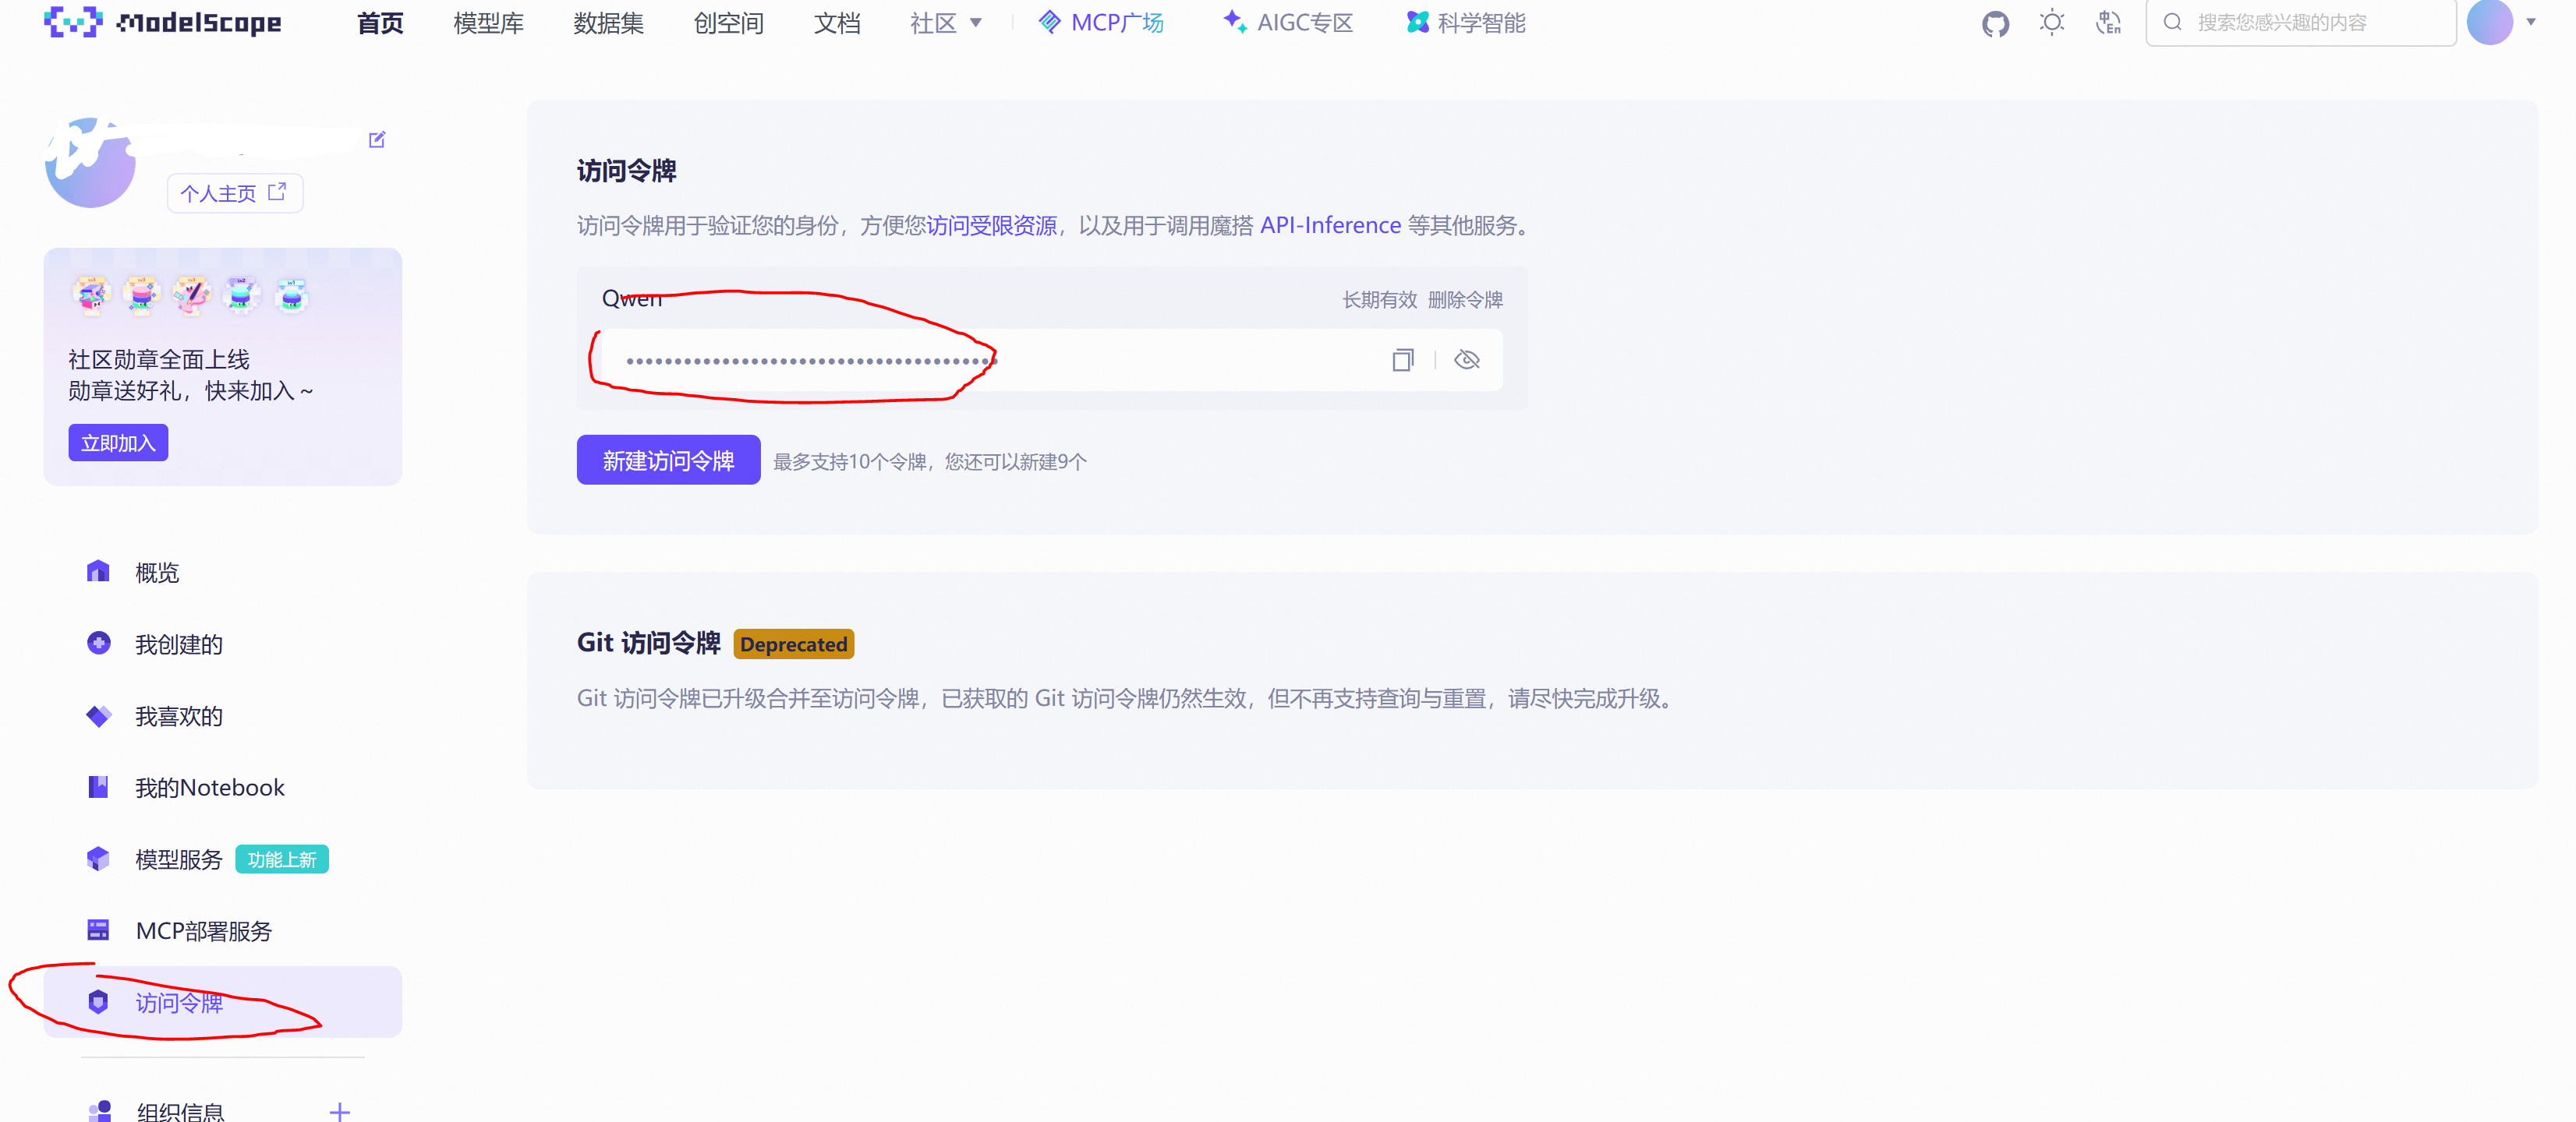This screenshot has width=2576, height=1122.
Task: Open the ModelScope logo home
Action: pyautogui.click(x=163, y=22)
